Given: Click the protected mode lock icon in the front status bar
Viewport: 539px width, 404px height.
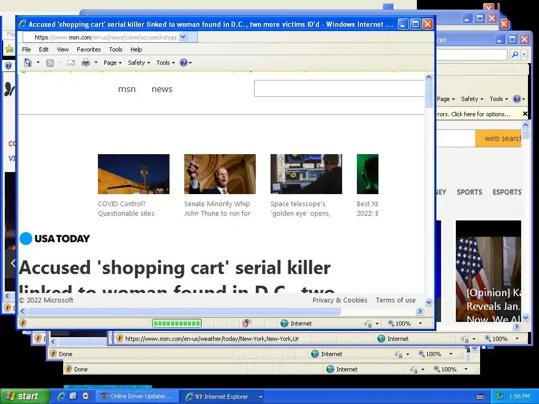Looking at the screenshot, I should pos(368,324).
